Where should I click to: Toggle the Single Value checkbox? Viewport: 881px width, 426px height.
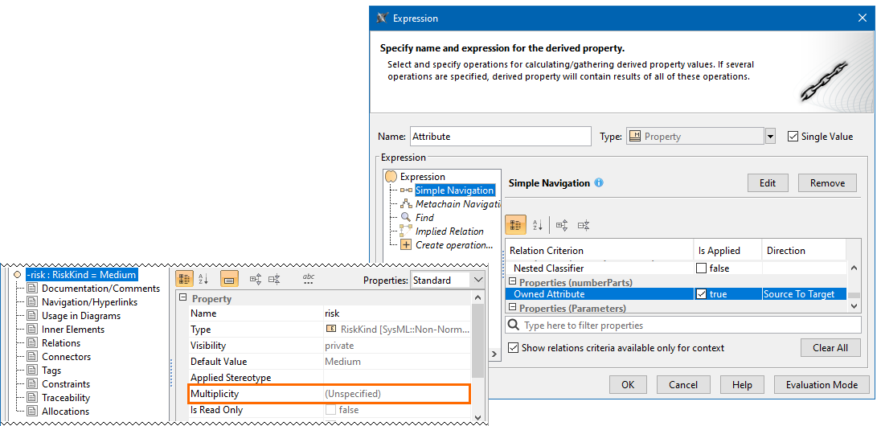point(793,137)
